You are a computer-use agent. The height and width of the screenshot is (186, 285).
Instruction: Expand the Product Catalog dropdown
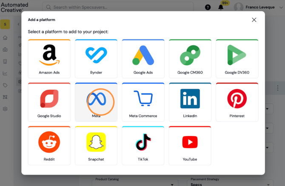point(172,184)
